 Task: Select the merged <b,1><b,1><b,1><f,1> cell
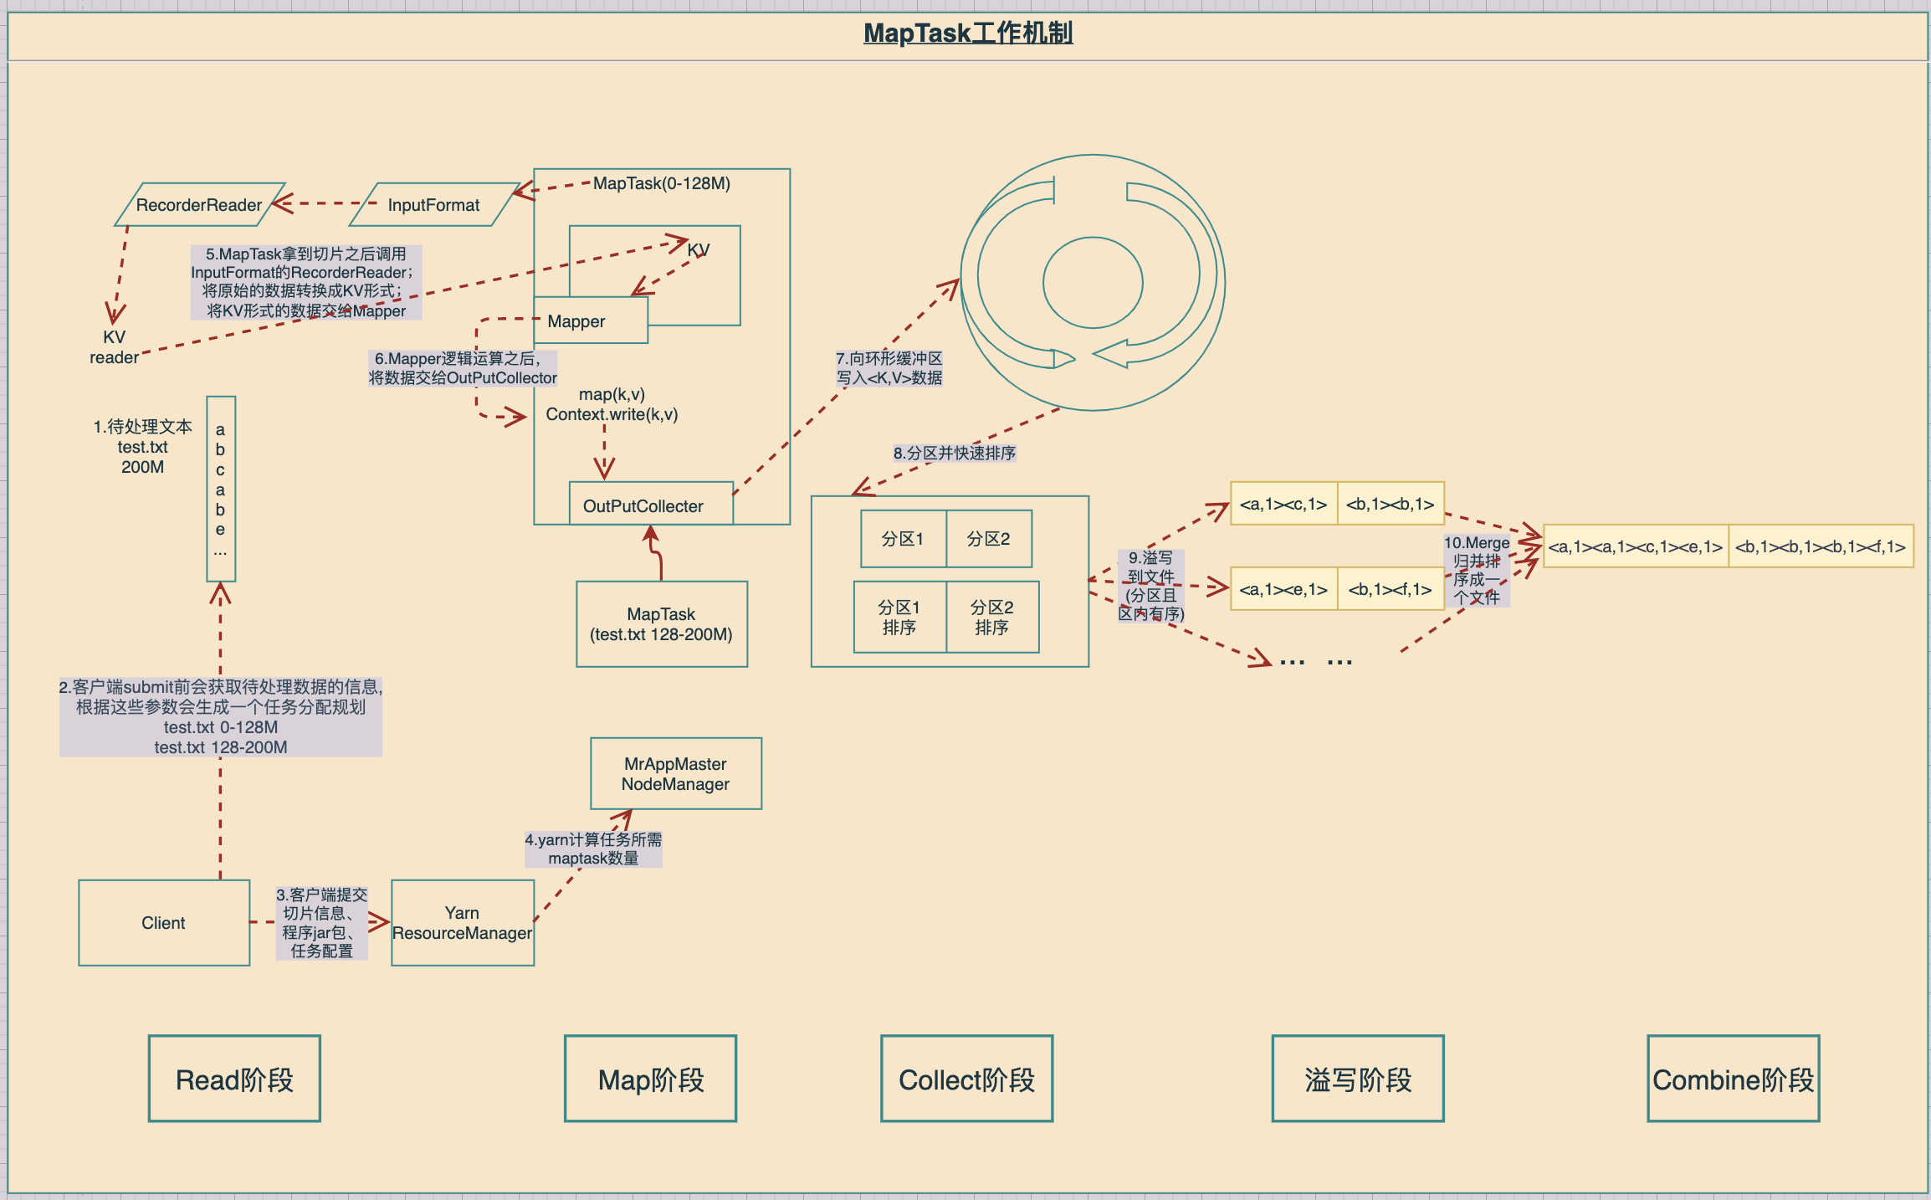point(1821,547)
